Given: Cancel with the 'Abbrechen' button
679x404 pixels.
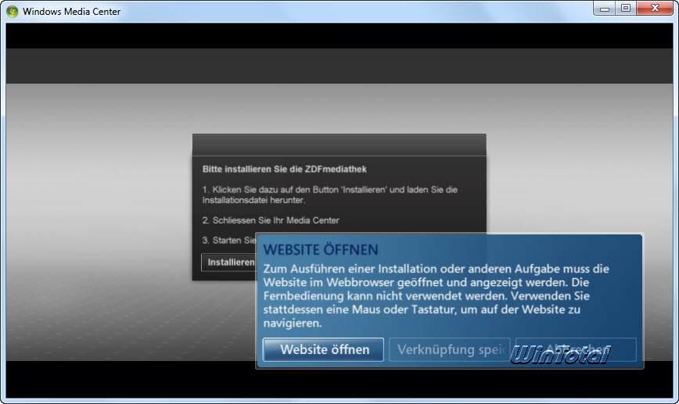Looking at the screenshot, I should click(576, 349).
